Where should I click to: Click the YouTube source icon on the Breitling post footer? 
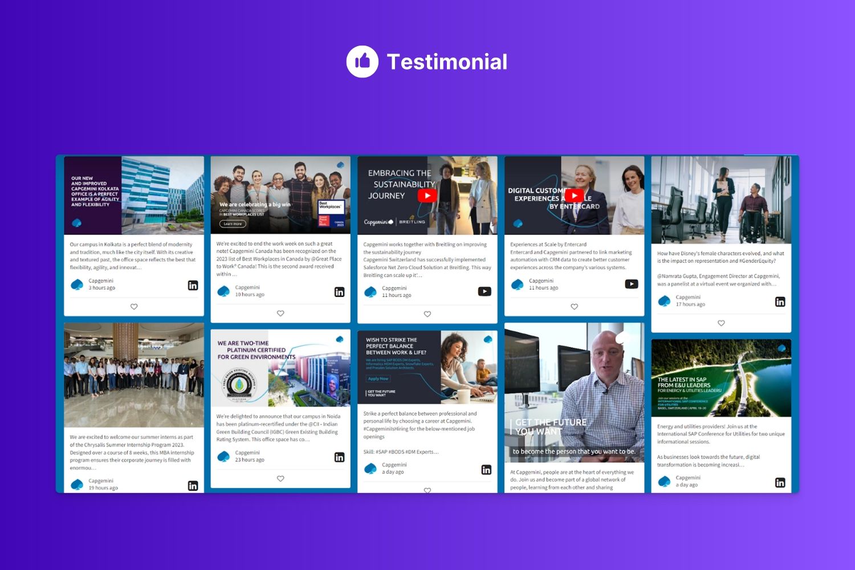click(484, 291)
